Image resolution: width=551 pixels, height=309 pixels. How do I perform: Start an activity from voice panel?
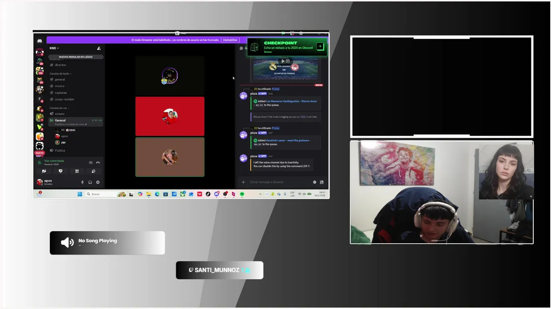pos(77,171)
